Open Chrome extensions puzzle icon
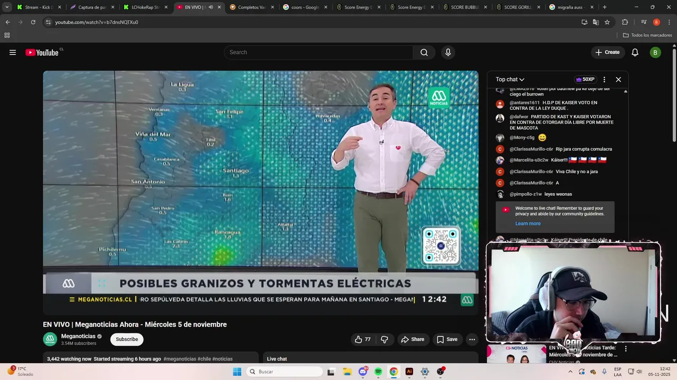 point(625,22)
